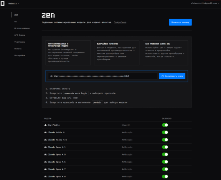Click step 3 'Вставьте ваш API ключ'
This screenshot has height=180, width=221.
pos(64,98)
